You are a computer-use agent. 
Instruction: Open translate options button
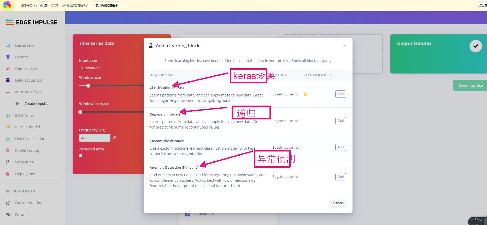(483, 5)
